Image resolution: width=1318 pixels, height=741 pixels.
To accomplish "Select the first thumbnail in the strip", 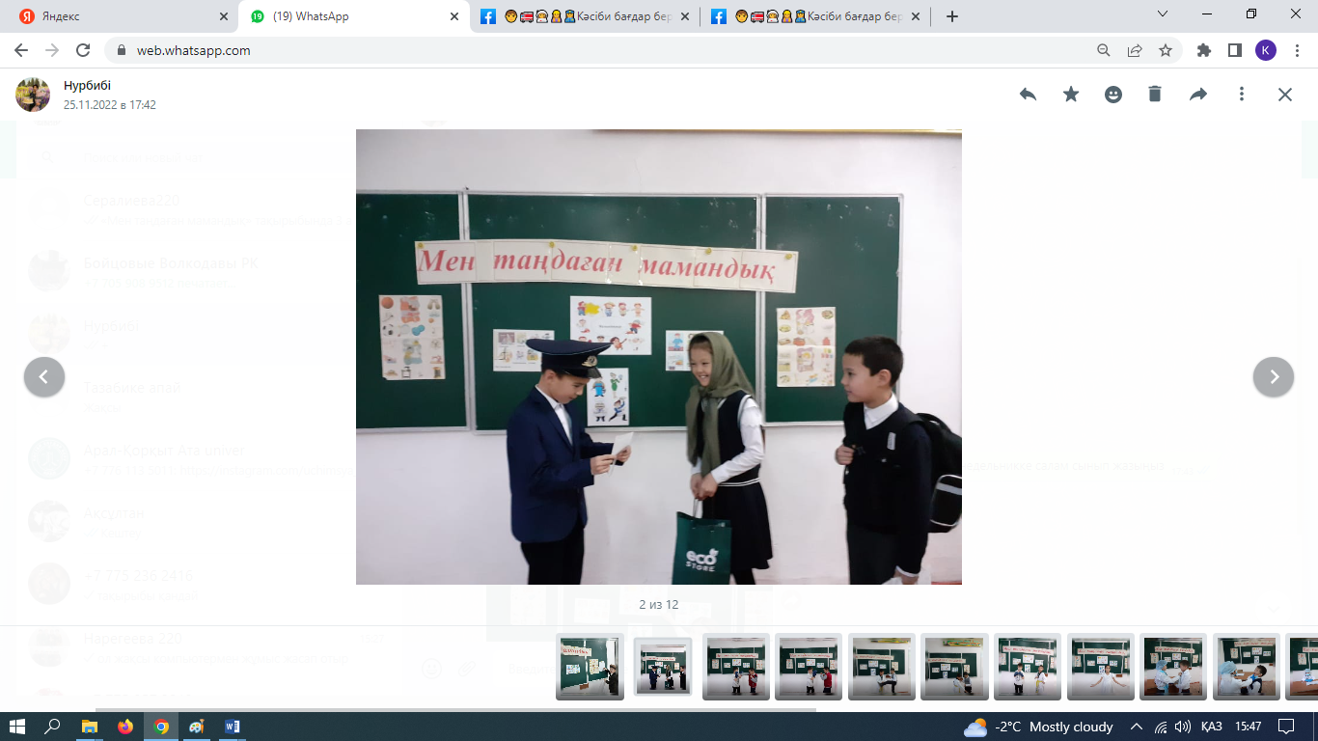I will click(x=590, y=667).
